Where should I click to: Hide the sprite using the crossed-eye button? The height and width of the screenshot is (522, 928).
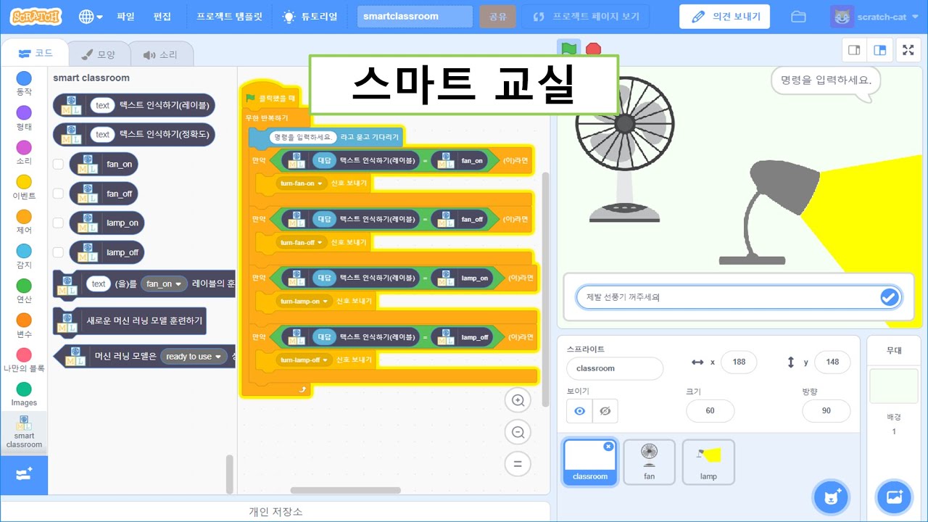click(x=605, y=411)
